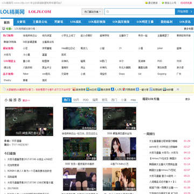194x194 pixels.
Task: Open the LOL精彩视频 navigation tab
Action: pos(97,22)
